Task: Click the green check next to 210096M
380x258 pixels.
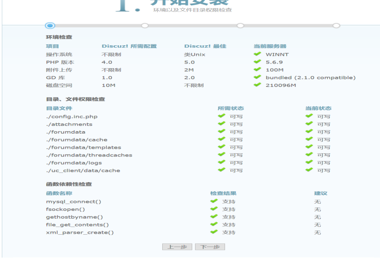Action: pos(257,85)
